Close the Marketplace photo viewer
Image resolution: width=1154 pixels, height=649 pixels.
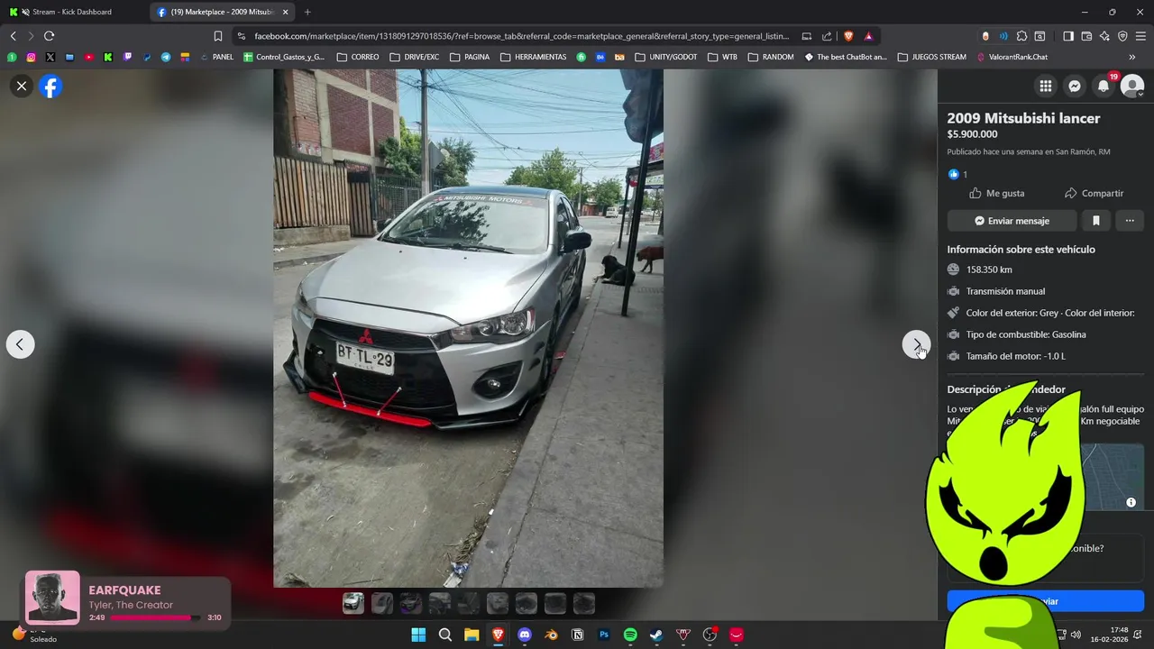point(22,87)
